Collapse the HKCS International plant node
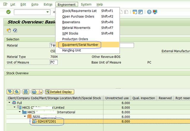This screenshot has height=131, width=190. tap(20, 112)
